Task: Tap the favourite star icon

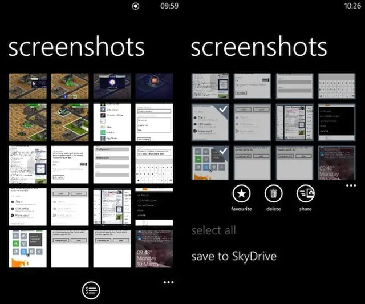Action: (241, 193)
